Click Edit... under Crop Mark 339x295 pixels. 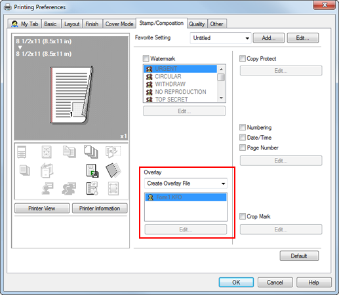click(281, 229)
